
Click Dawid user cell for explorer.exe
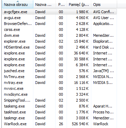pos(40,41)
